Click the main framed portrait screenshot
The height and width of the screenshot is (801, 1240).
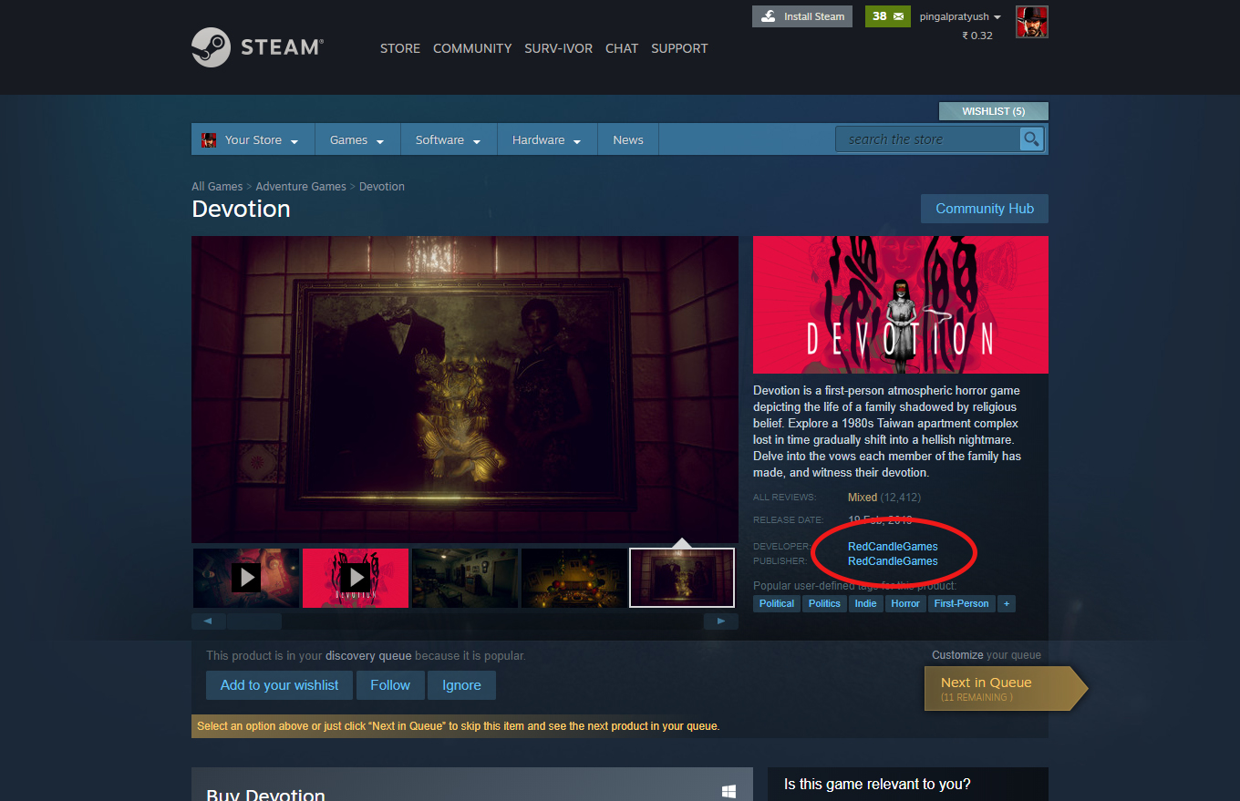coord(465,390)
